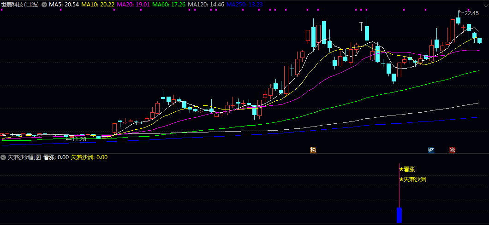Click the yellow 失落沙洲: 0.00 value

[x=89, y=157]
